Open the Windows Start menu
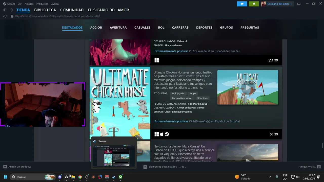The width and height of the screenshot is (324, 182). 5,177
